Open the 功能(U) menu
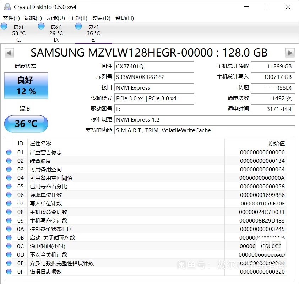 click(56, 18)
